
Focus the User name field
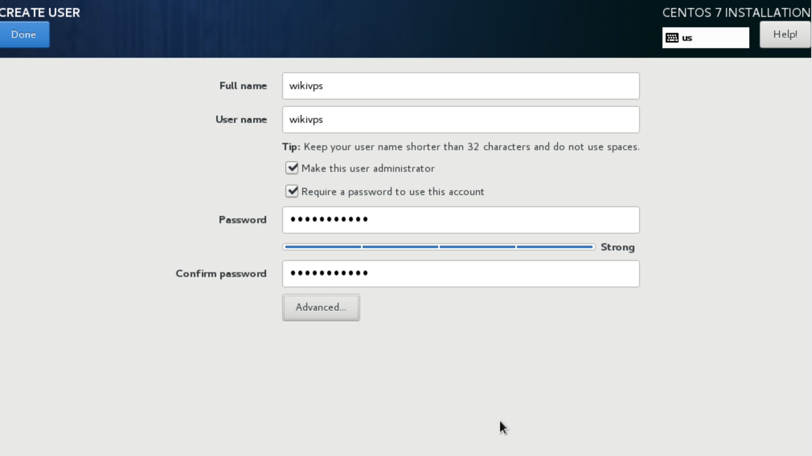461,120
